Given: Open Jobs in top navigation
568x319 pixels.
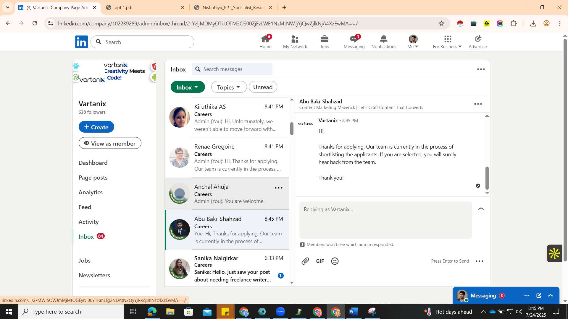Looking at the screenshot, I should click(x=325, y=42).
